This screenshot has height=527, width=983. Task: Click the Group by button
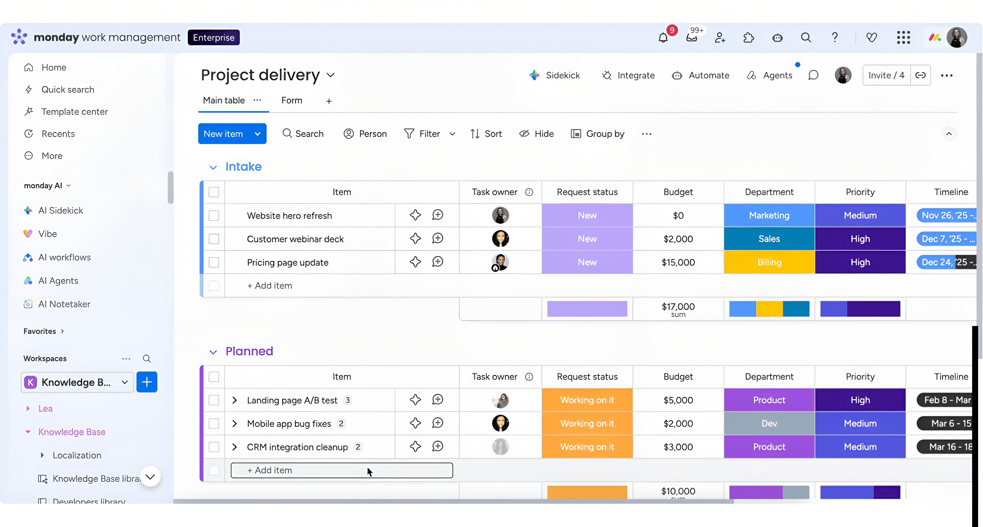coord(597,134)
